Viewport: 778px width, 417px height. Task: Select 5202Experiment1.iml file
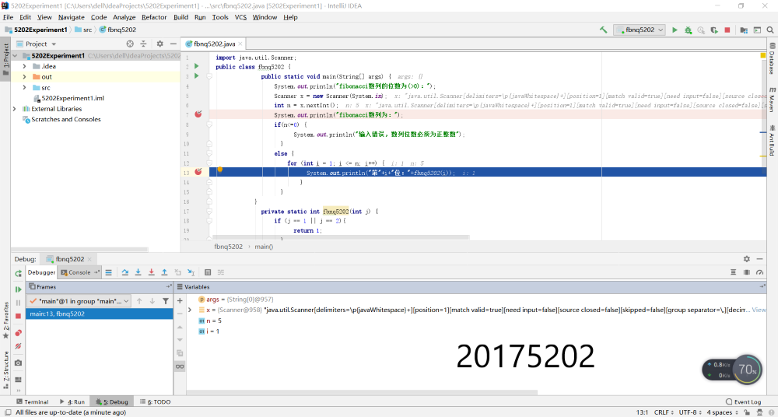72,98
